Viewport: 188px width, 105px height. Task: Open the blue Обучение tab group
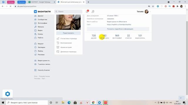[x=21, y=2]
